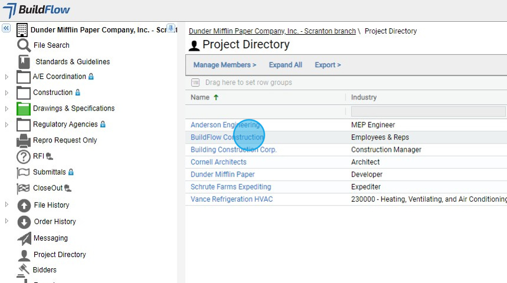Open Building Construction Corp. link
Screen dimensions: 507x283
(233, 149)
